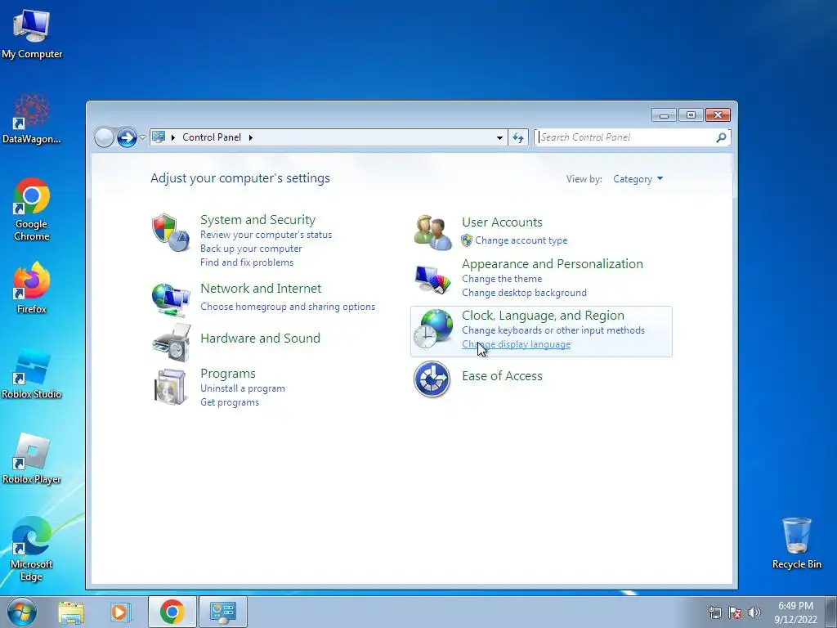Click the Control Panel breadcrumb text

click(212, 137)
